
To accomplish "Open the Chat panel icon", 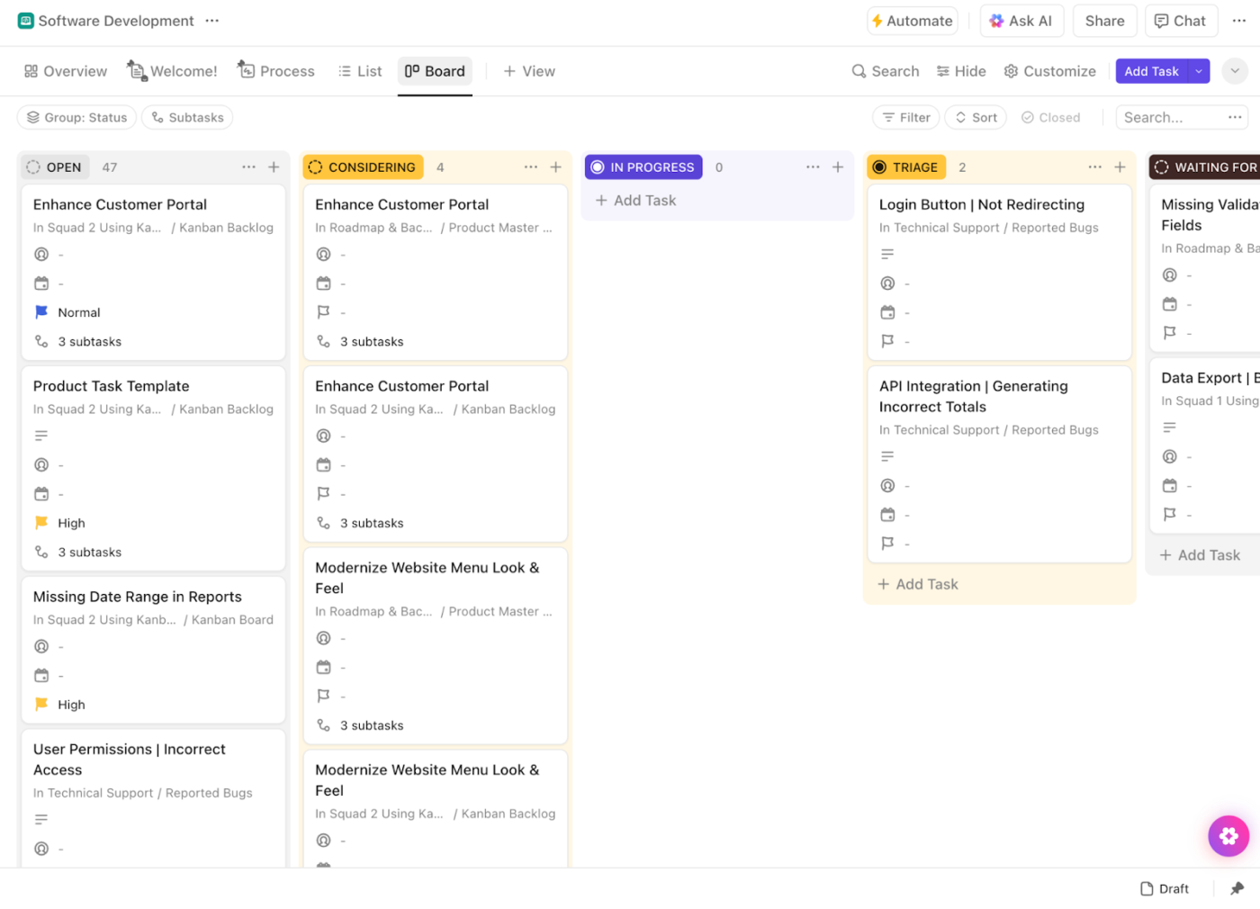I will [x=1180, y=20].
